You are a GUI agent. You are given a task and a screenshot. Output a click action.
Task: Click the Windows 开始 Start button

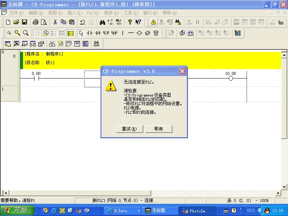[17, 210]
